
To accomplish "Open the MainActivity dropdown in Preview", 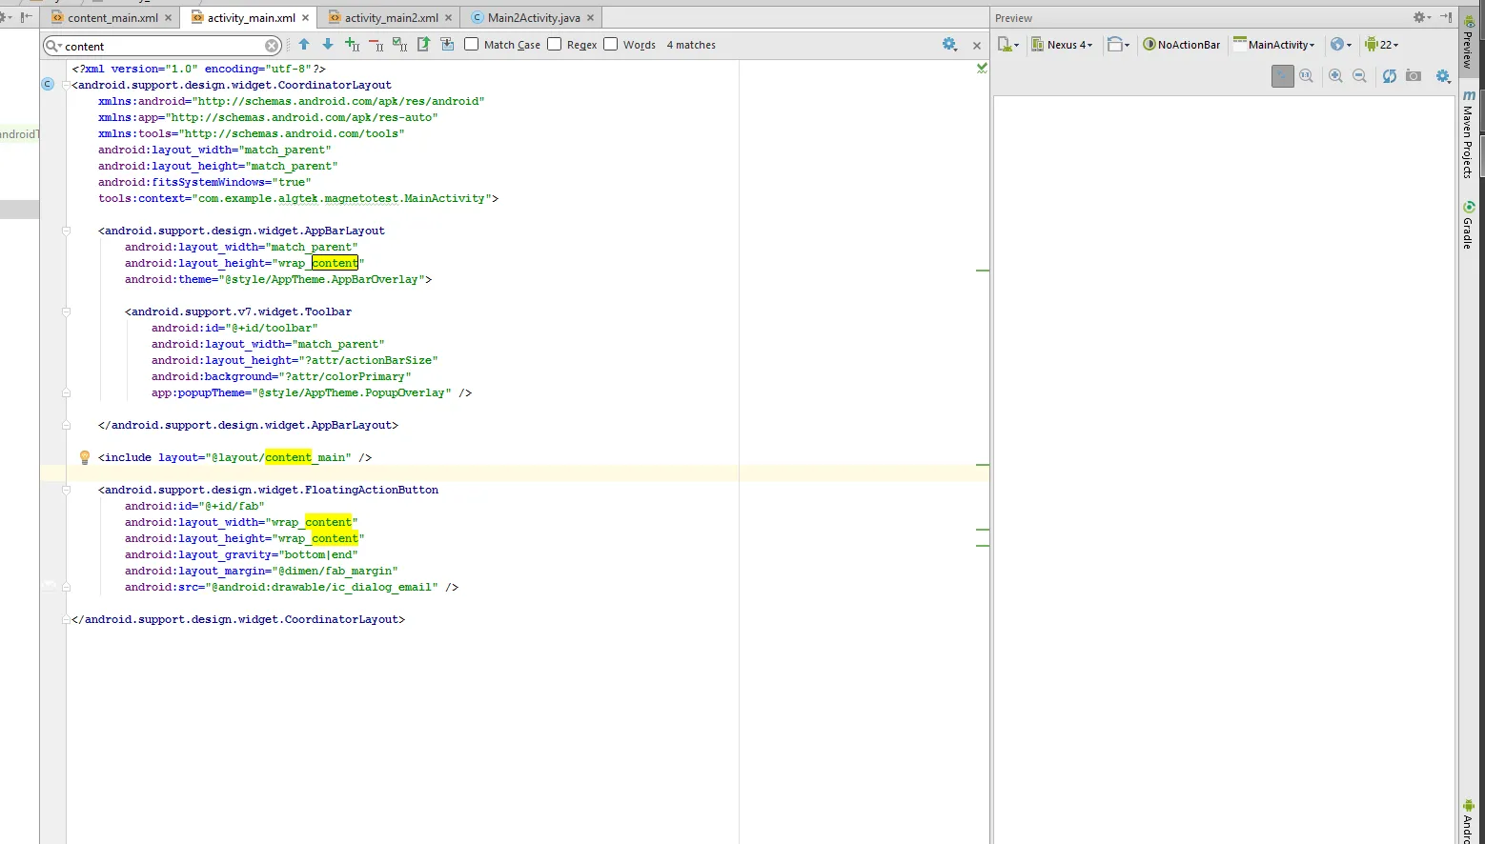I will (x=1274, y=45).
